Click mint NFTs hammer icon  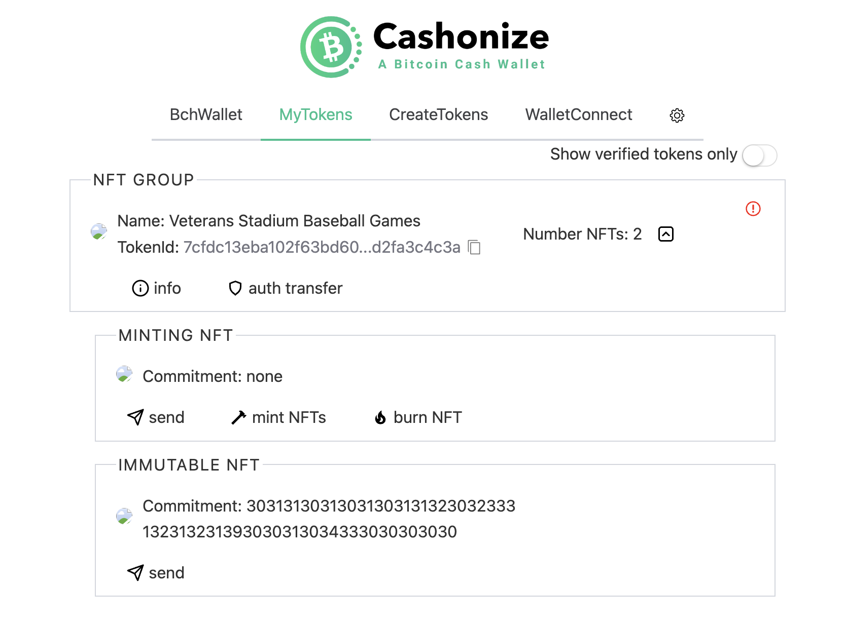(x=238, y=418)
